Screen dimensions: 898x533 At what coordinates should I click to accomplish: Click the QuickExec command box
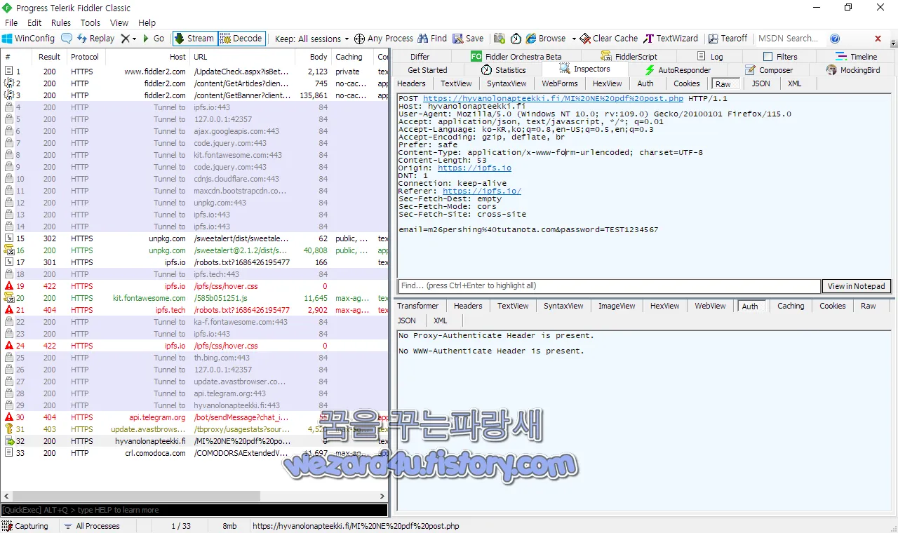[x=194, y=510]
